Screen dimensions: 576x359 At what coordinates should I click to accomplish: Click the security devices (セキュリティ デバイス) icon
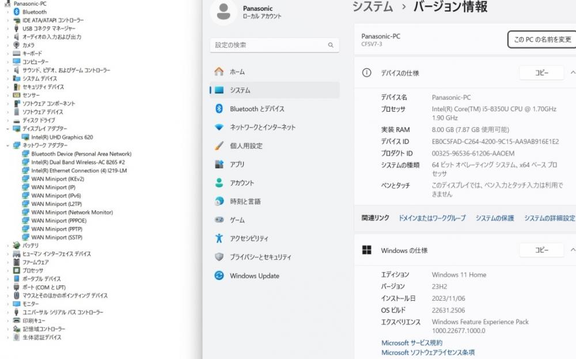pyautogui.click(x=17, y=86)
